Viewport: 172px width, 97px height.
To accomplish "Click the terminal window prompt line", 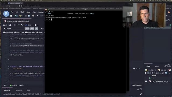I will coord(48,20).
